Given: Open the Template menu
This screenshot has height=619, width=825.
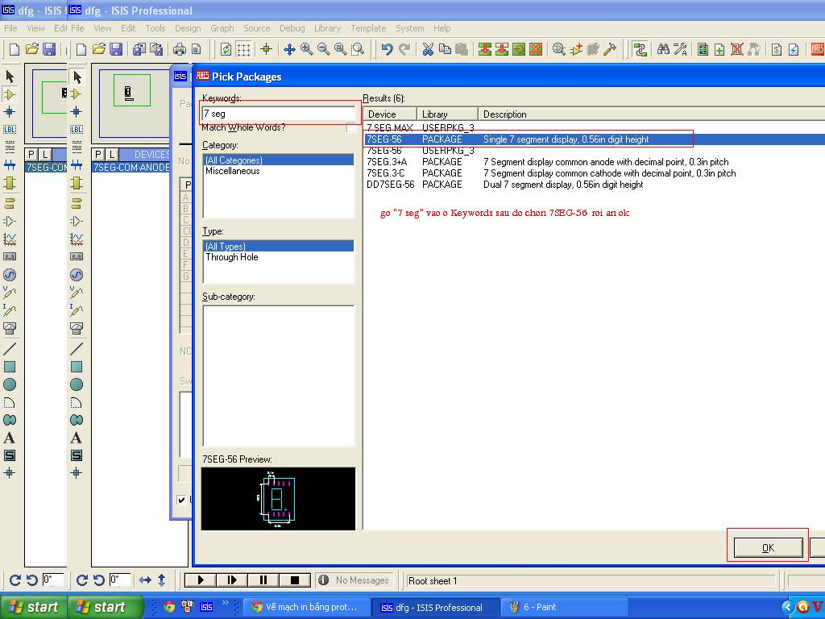Looking at the screenshot, I should click(368, 28).
